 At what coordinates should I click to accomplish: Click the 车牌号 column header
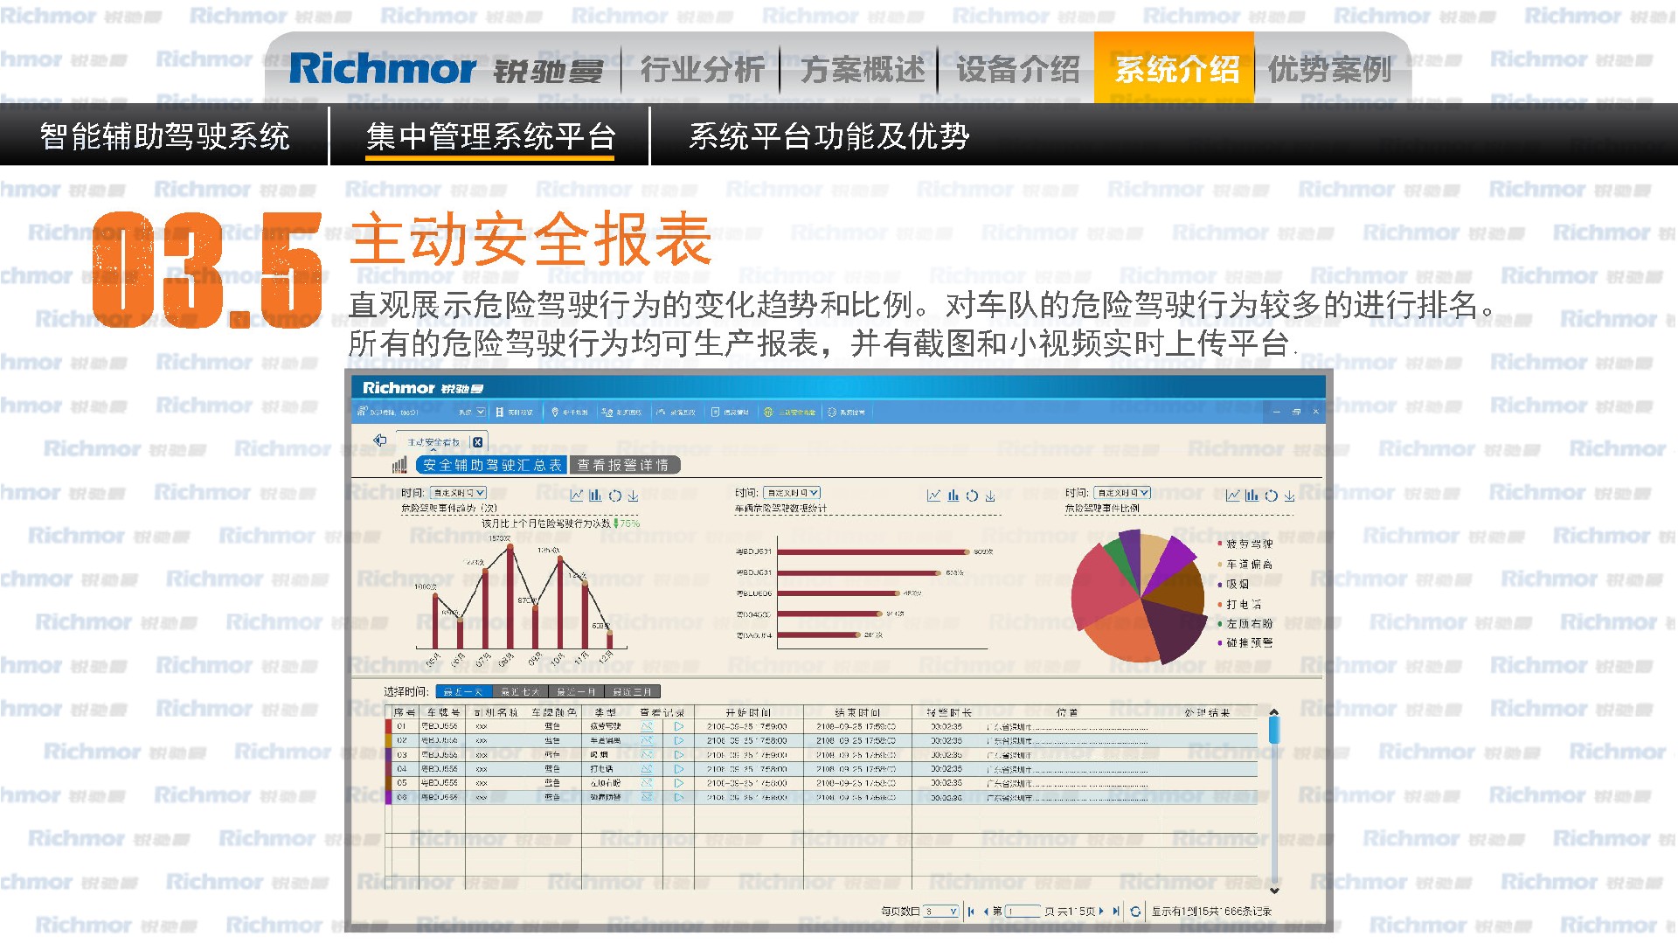coord(441,712)
